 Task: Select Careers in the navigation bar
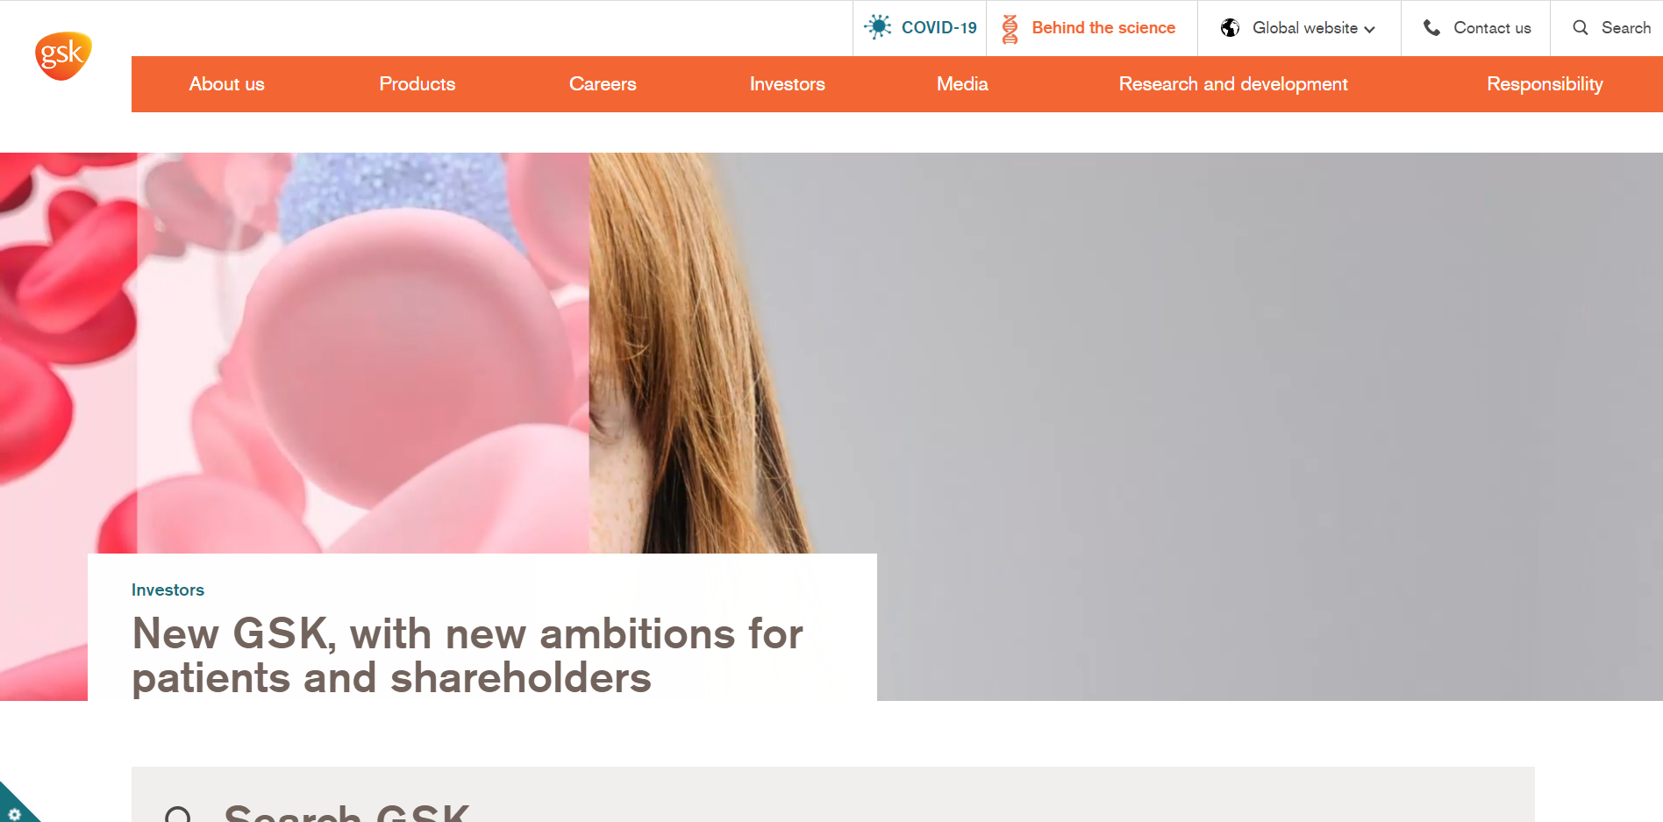pos(603,84)
